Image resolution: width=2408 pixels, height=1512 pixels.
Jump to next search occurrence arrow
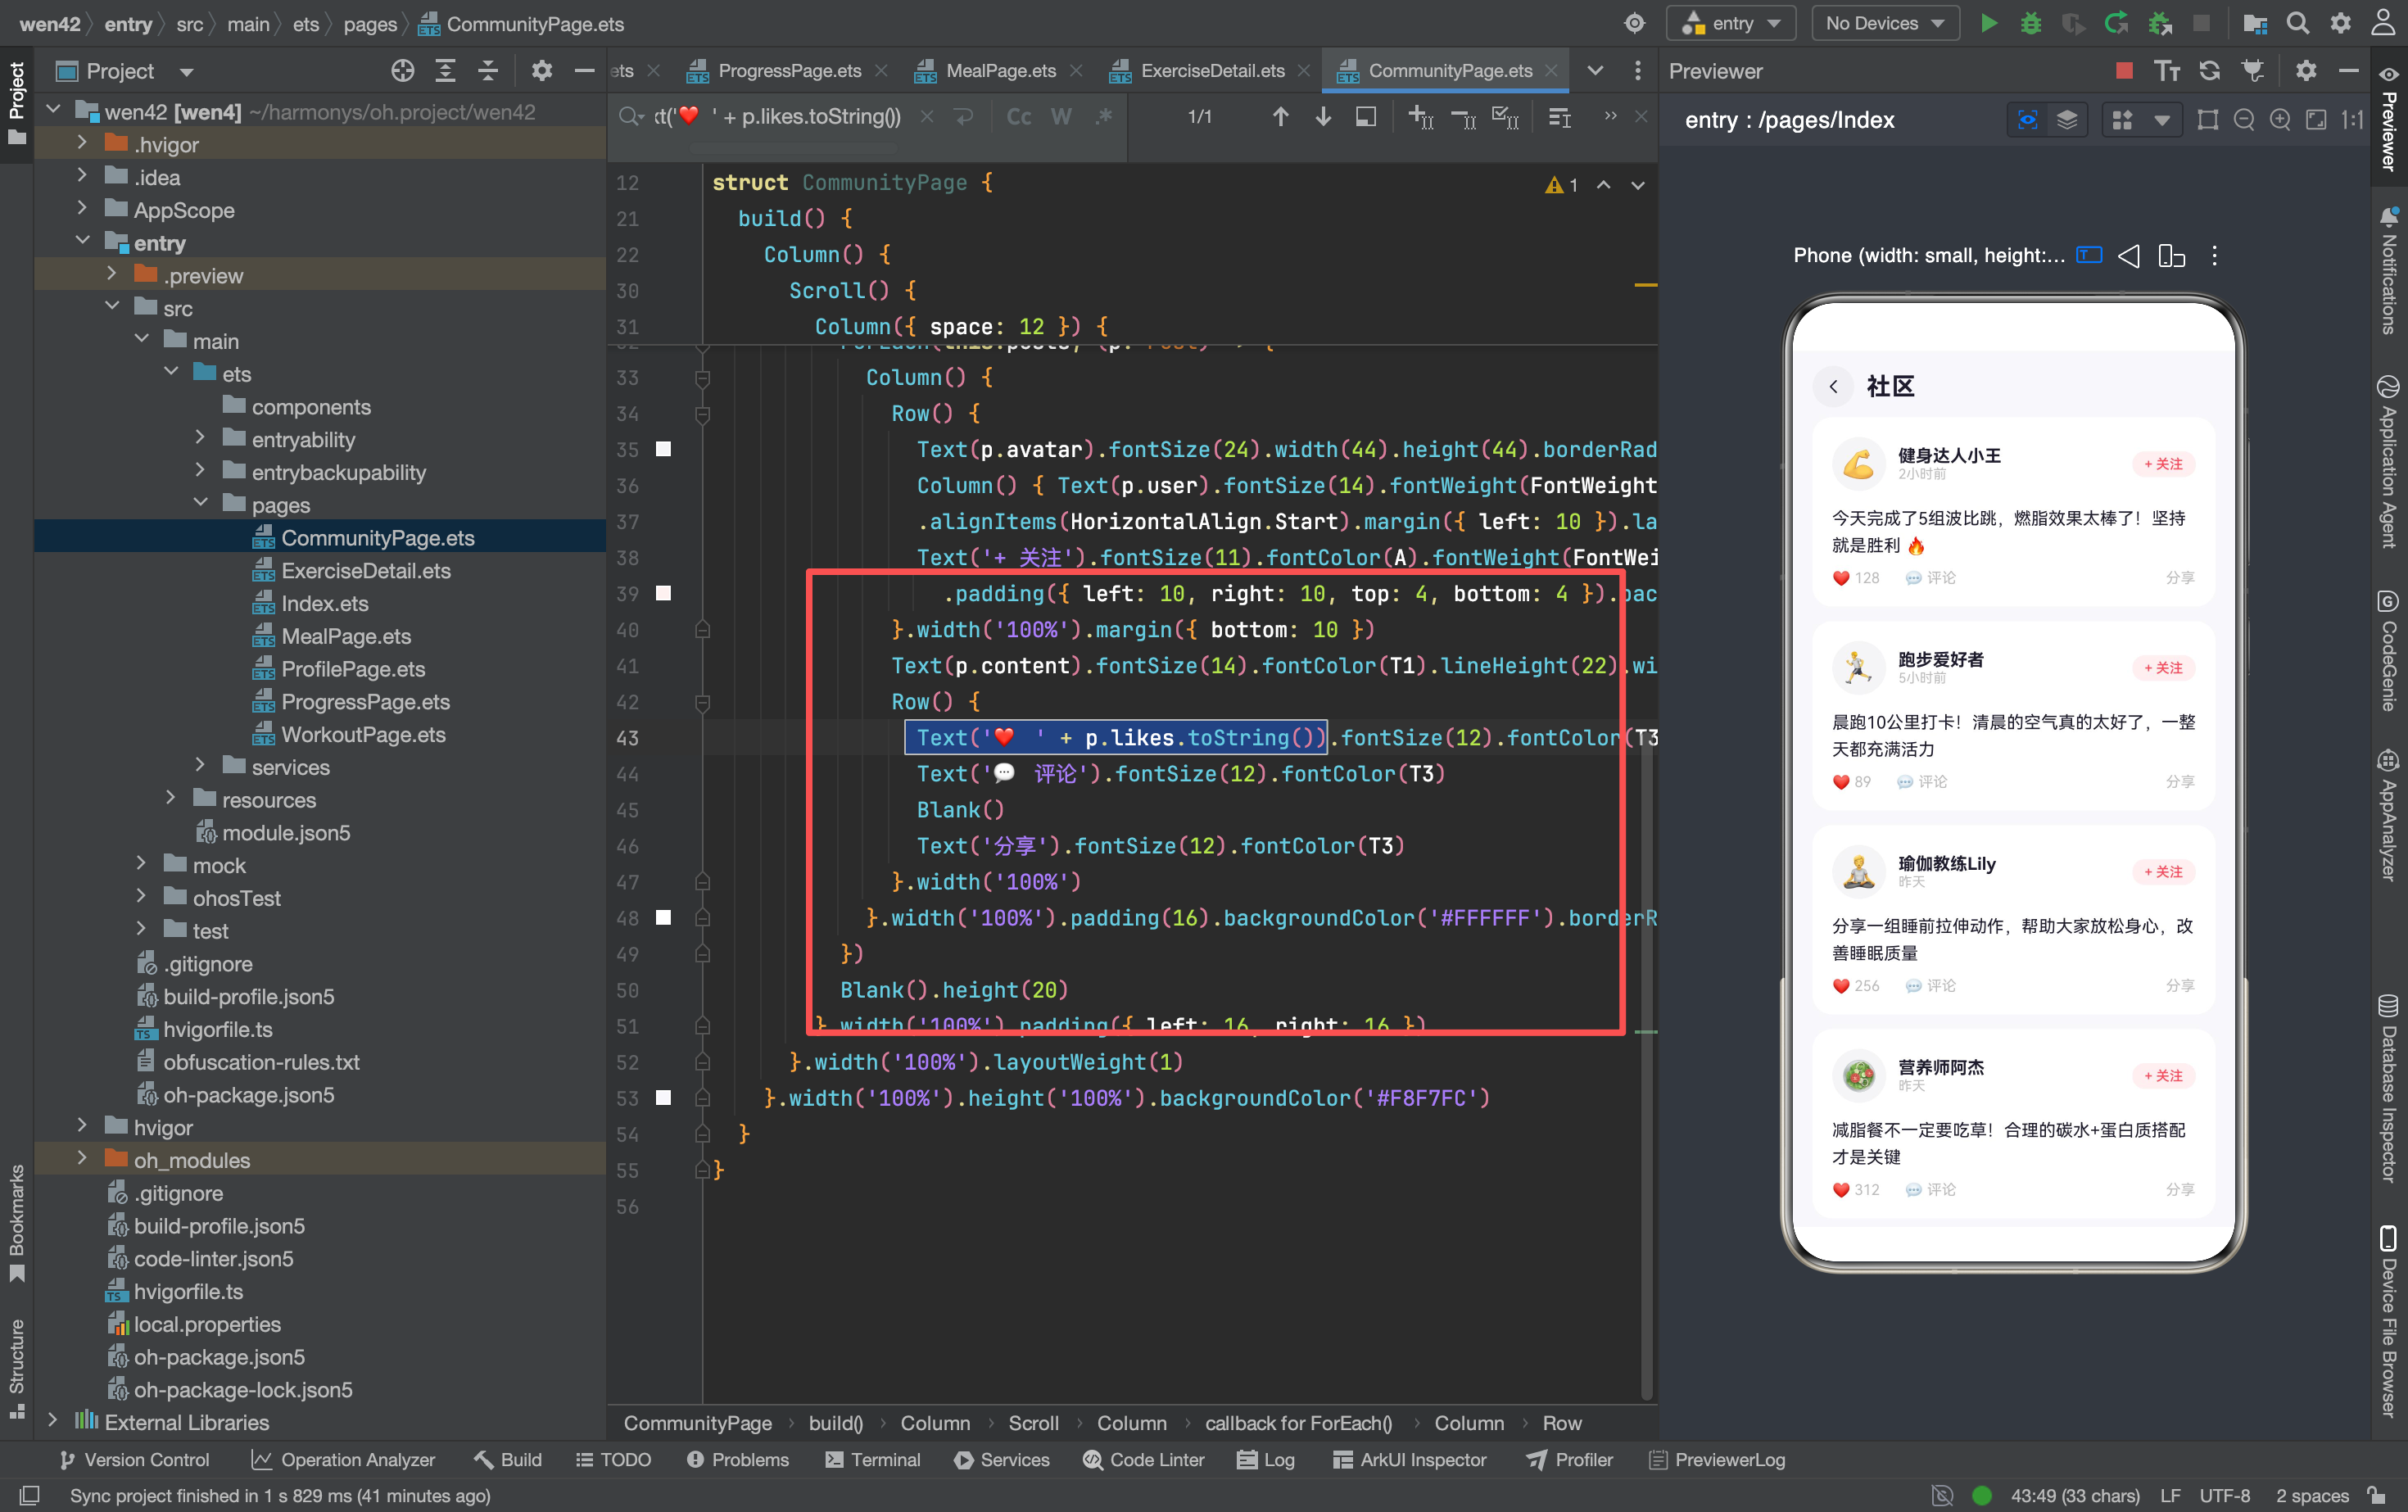click(x=1322, y=117)
